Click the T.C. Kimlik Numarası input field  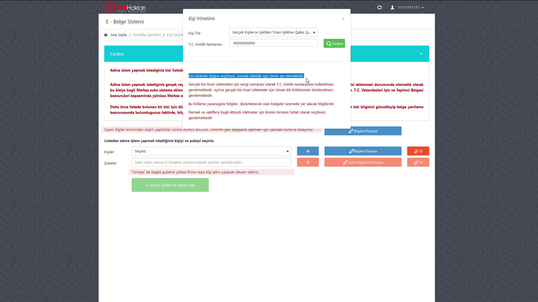273,43
